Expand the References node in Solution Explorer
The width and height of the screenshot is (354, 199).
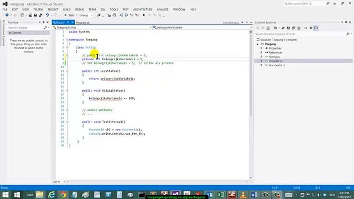[x=262, y=53]
